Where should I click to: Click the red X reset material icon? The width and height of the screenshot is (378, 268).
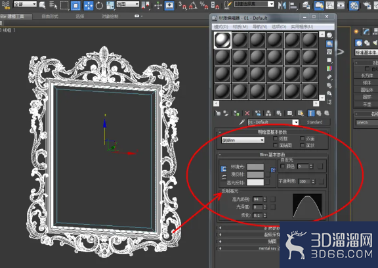[247, 113]
